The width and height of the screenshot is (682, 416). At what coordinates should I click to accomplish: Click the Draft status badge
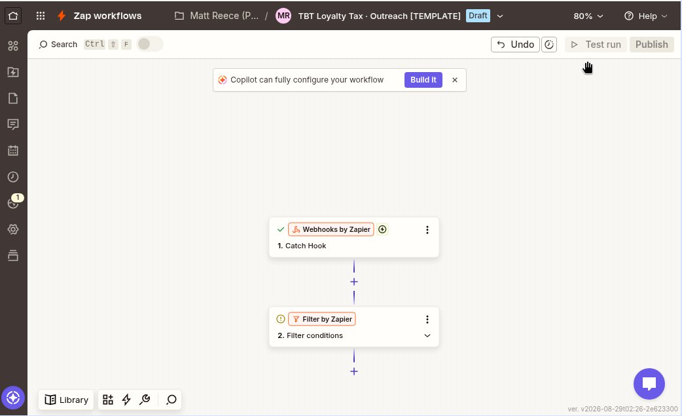click(478, 16)
